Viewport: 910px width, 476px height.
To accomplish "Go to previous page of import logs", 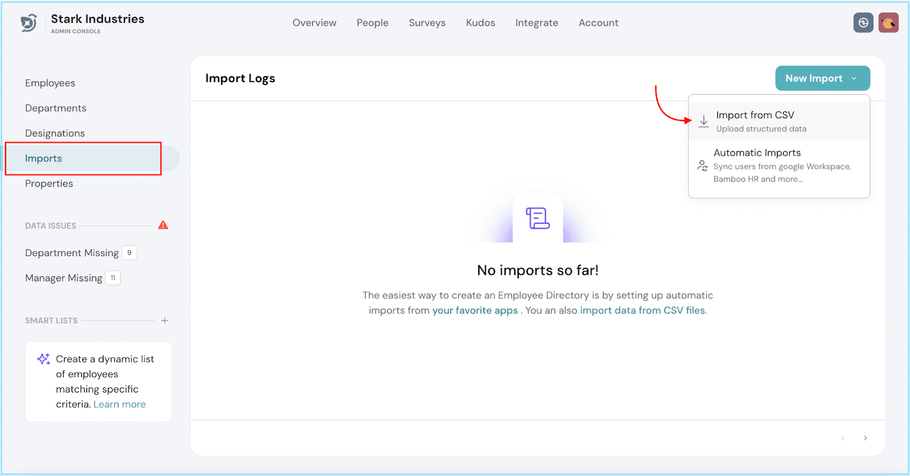I will (x=843, y=438).
